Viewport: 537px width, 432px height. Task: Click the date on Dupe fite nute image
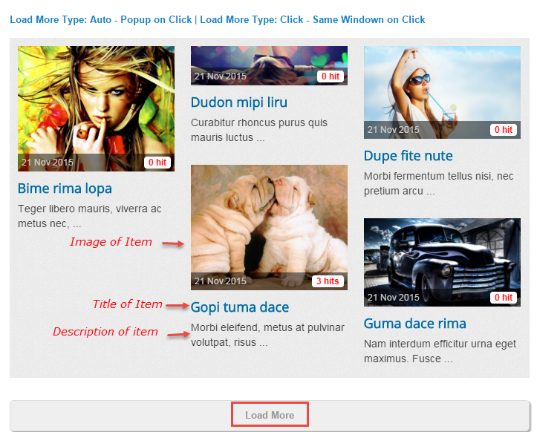click(393, 130)
